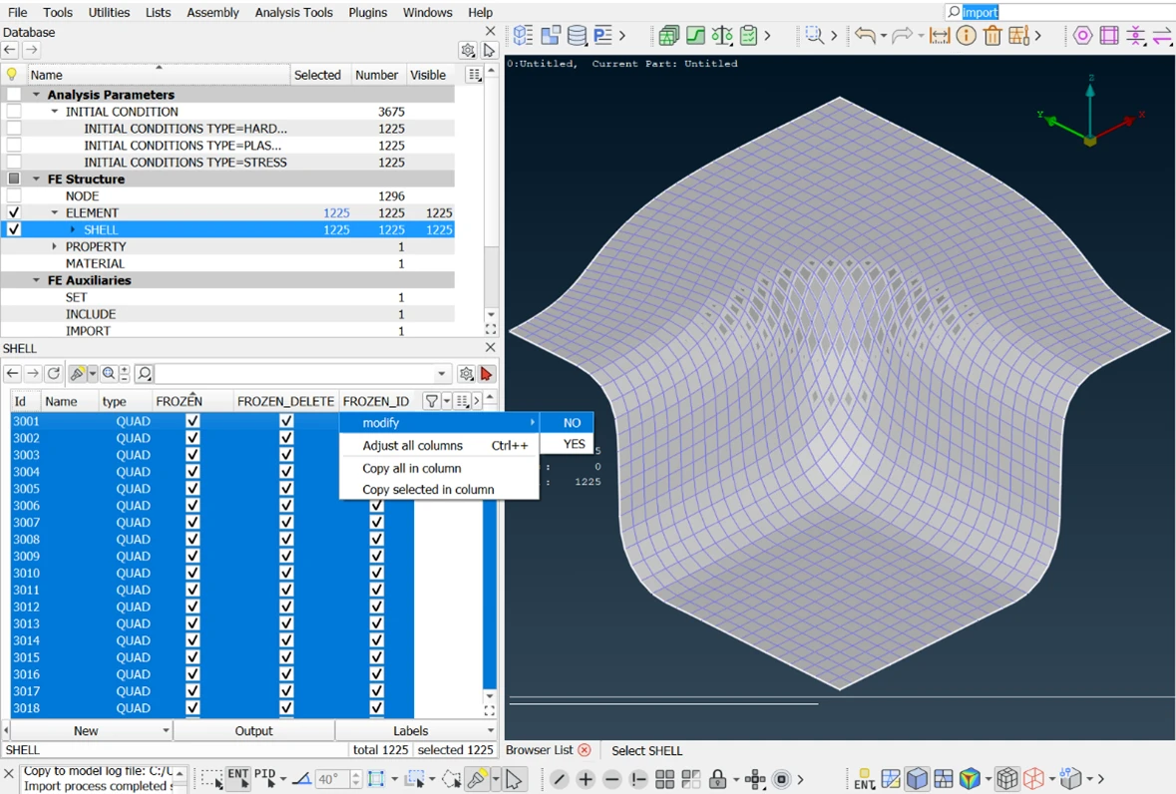Click the refresh icon in SHELL list toolbar
Screen dimensions: 1176x794
click(x=54, y=374)
